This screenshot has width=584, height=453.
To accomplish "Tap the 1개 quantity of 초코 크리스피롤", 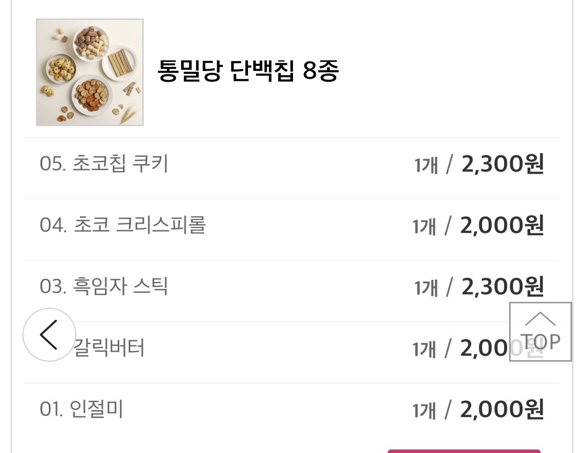I will (x=425, y=226).
